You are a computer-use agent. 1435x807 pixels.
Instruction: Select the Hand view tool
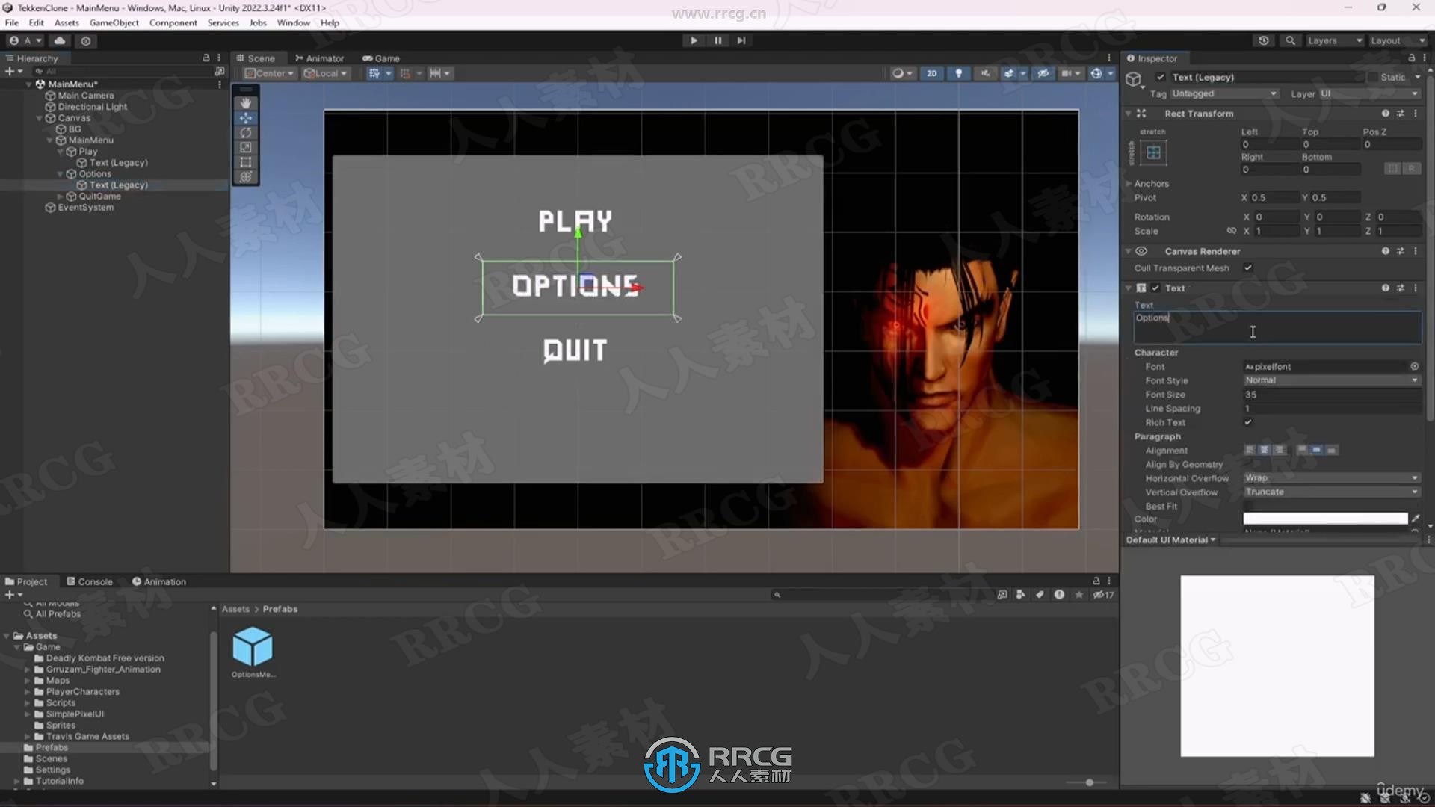(245, 103)
